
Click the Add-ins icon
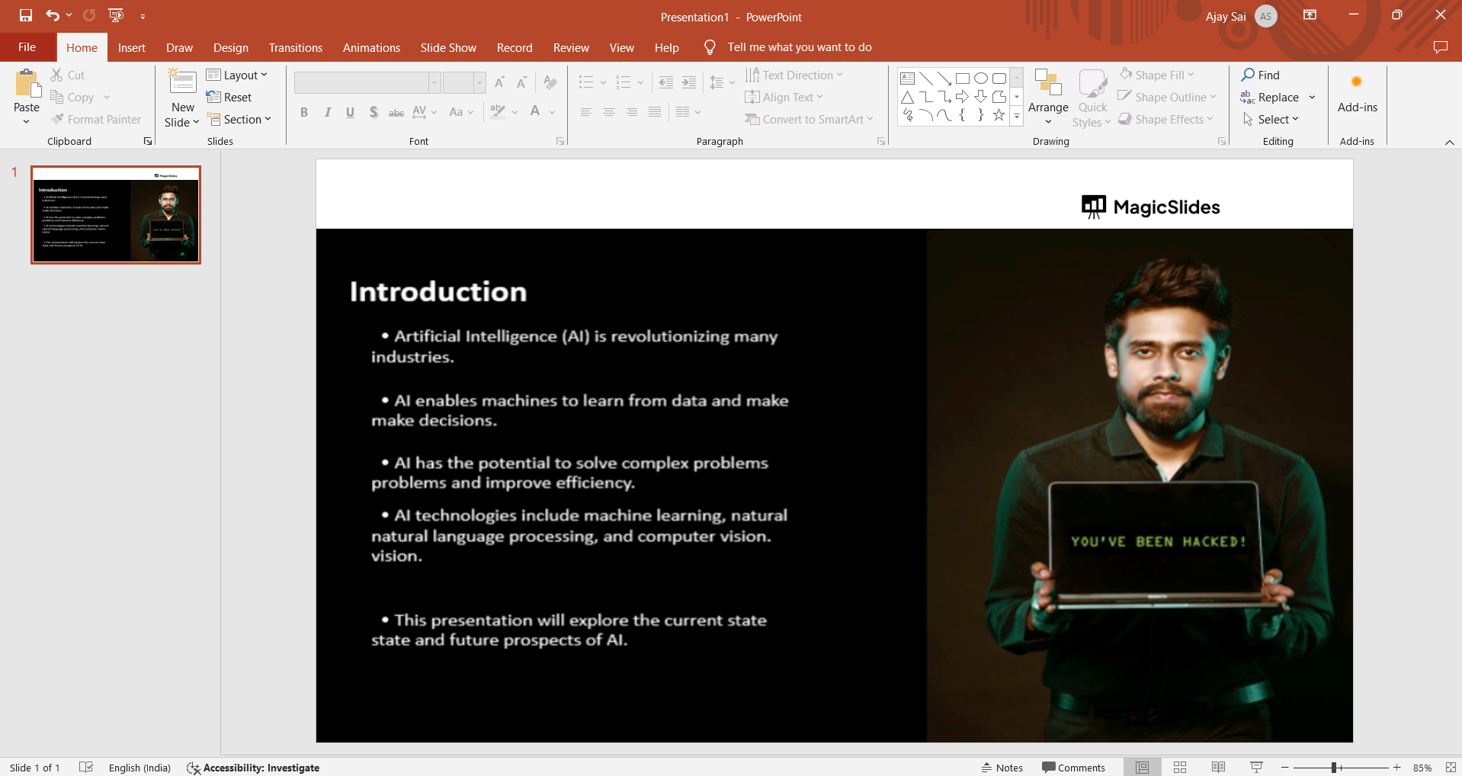[x=1357, y=82]
